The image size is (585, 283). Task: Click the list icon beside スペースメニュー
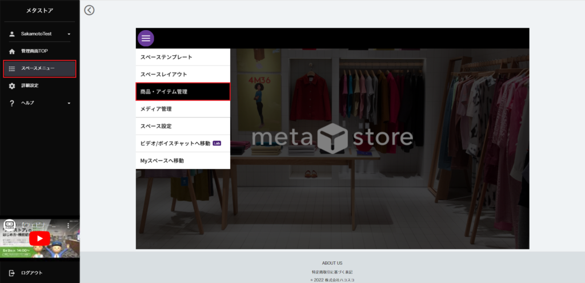(x=12, y=68)
